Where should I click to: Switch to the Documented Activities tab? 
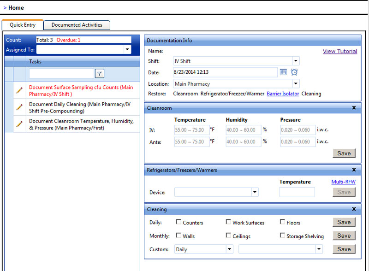coord(77,25)
